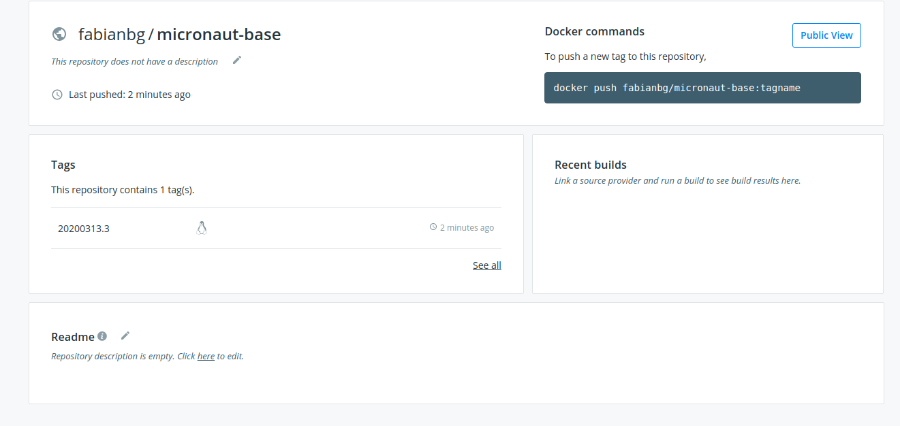The height and width of the screenshot is (426, 900).
Task: Edit repository description using pencil icon
Action: coord(236,60)
